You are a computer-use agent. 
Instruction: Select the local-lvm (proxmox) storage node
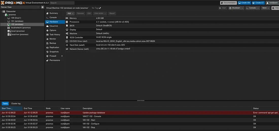point(20,34)
